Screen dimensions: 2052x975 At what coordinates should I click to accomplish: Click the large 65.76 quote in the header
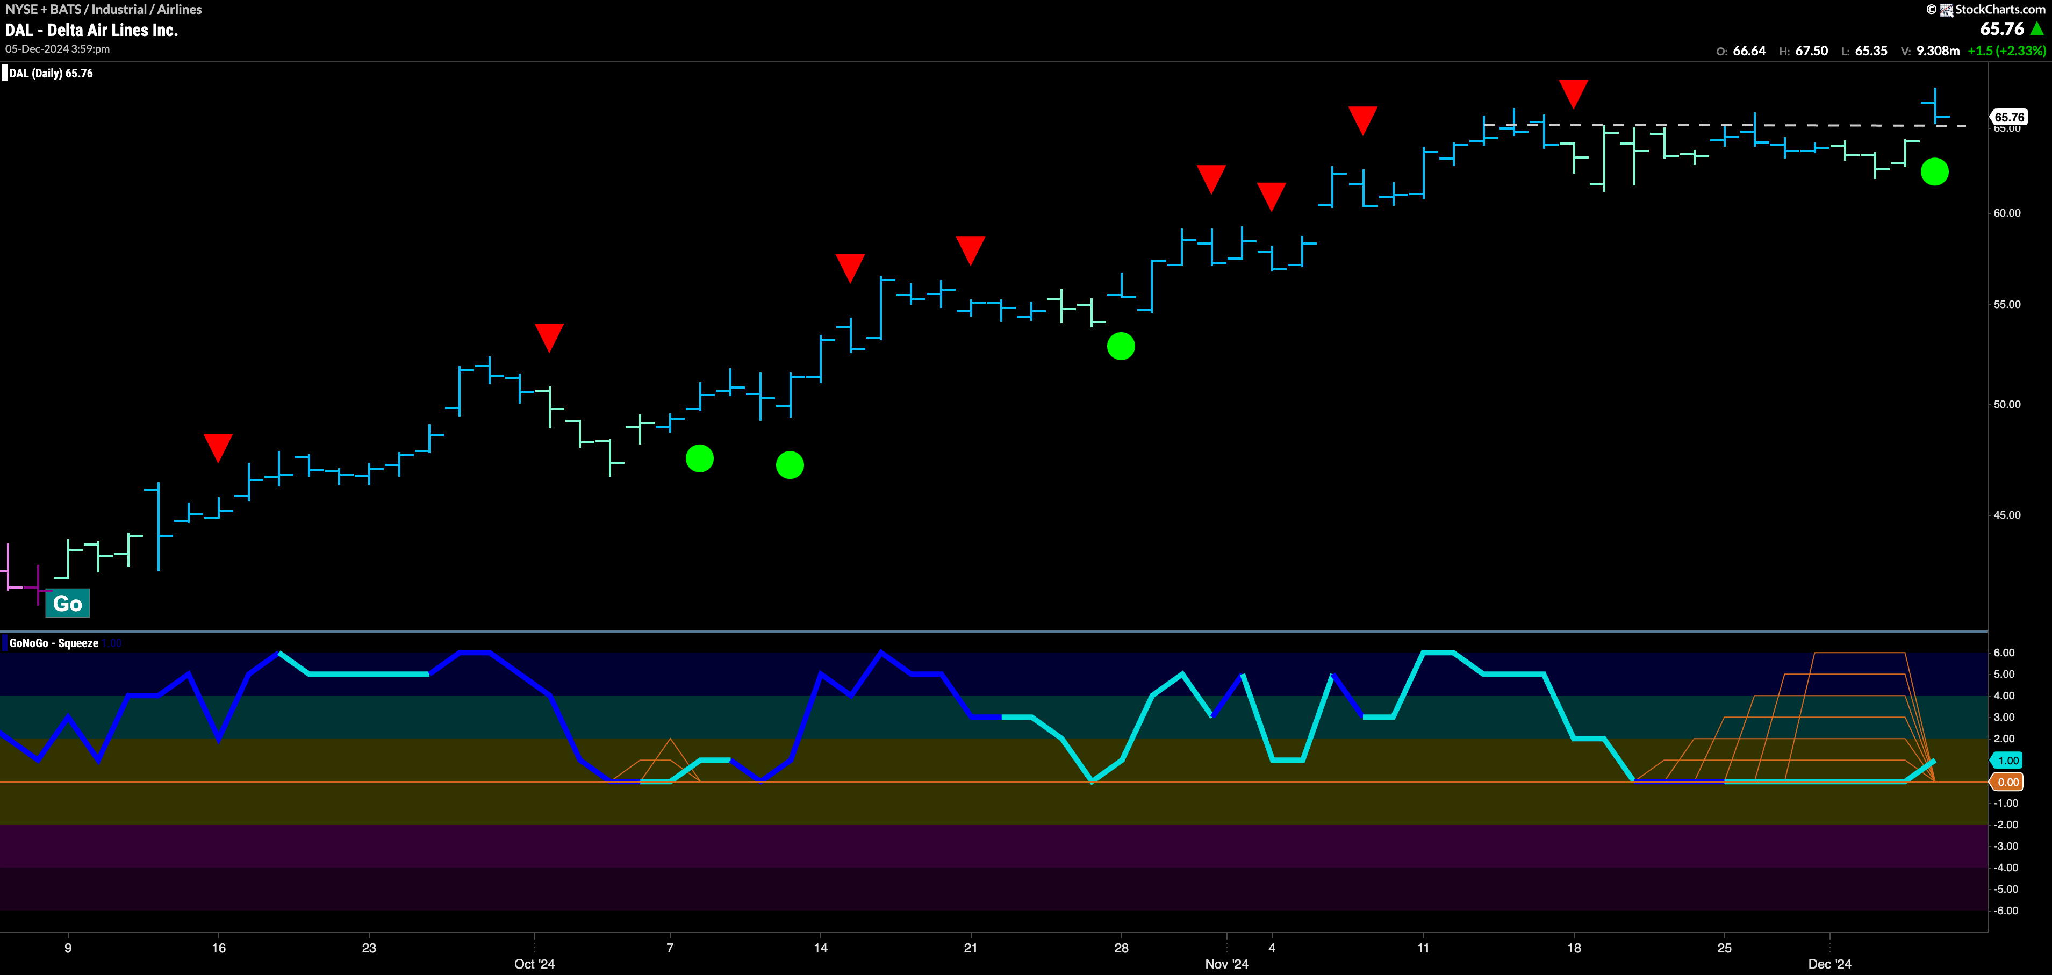(x=2002, y=28)
